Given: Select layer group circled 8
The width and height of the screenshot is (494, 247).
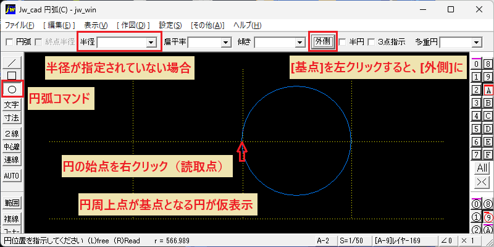Looking at the screenshot, I should click(488, 204).
